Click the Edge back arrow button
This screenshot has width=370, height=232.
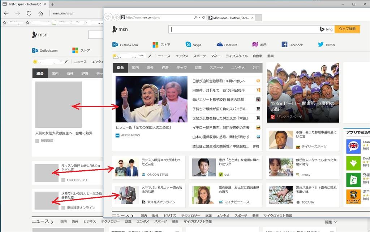click(x=7, y=13)
